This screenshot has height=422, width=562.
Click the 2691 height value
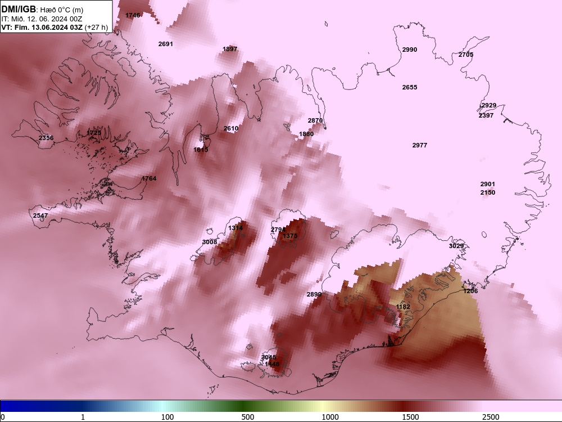[x=166, y=44]
